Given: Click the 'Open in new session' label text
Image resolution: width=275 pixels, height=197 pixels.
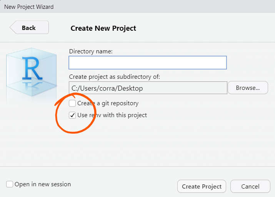Looking at the screenshot, I should pyautogui.click(x=43, y=184).
